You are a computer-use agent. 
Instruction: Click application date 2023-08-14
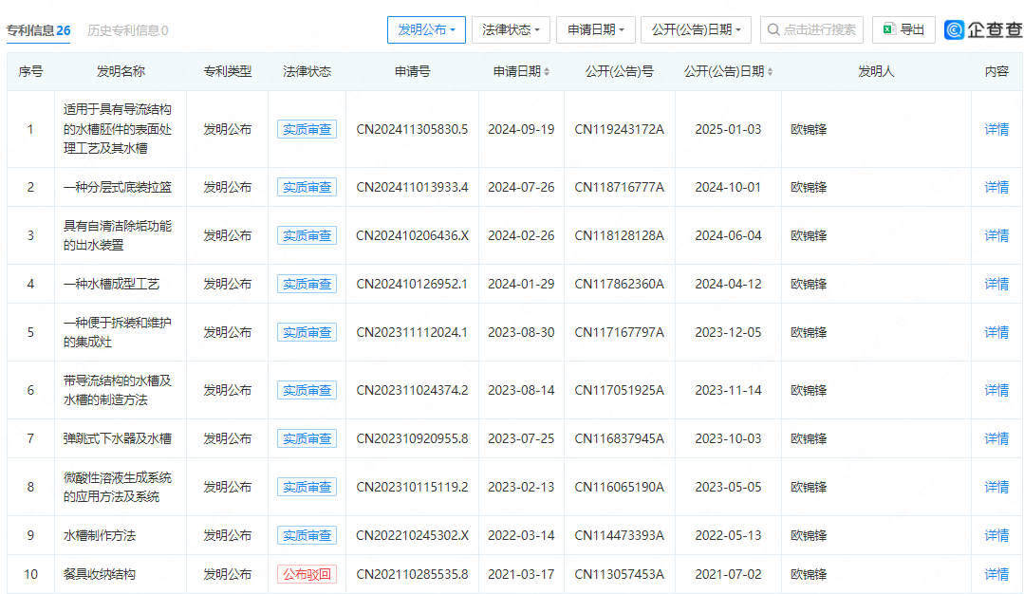[521, 390]
